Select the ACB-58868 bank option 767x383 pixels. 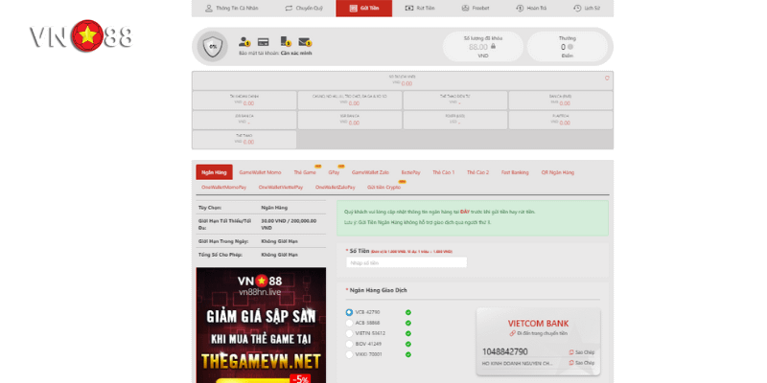349,323
